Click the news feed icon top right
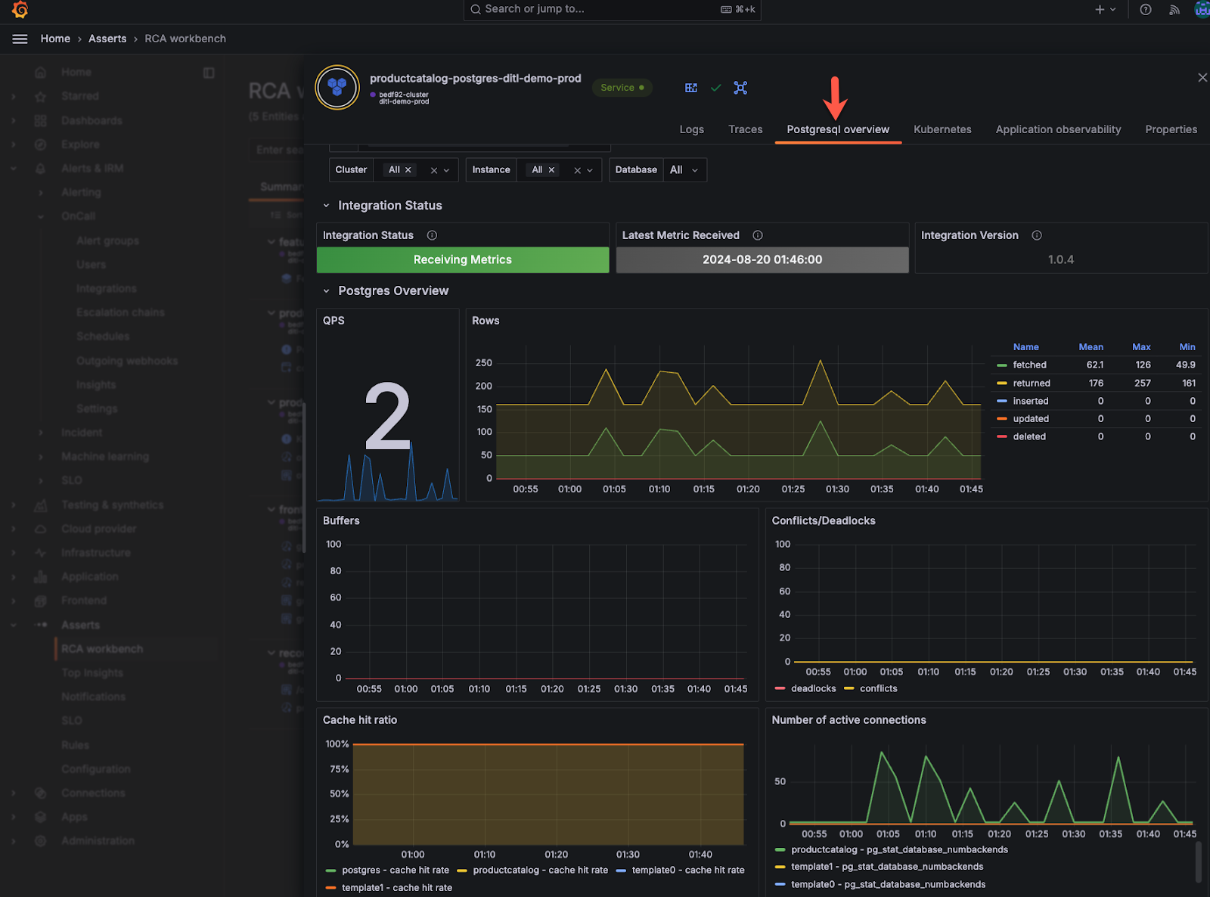This screenshot has width=1210, height=897. click(x=1174, y=10)
